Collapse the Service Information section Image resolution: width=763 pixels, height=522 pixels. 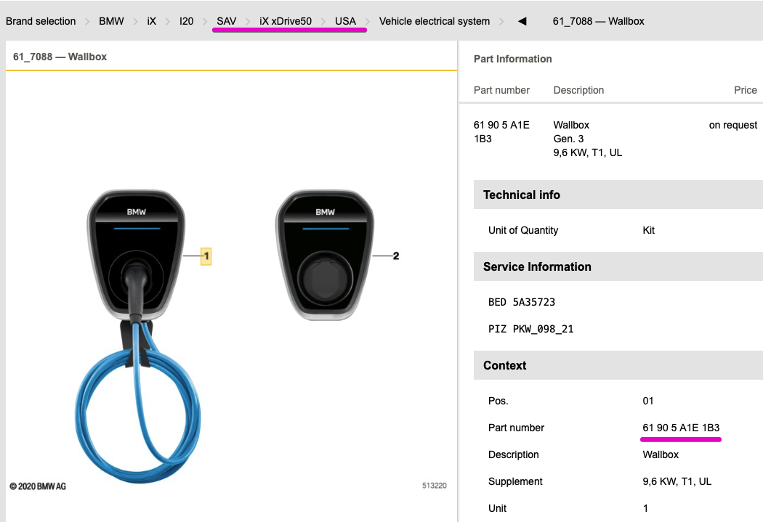pos(618,267)
